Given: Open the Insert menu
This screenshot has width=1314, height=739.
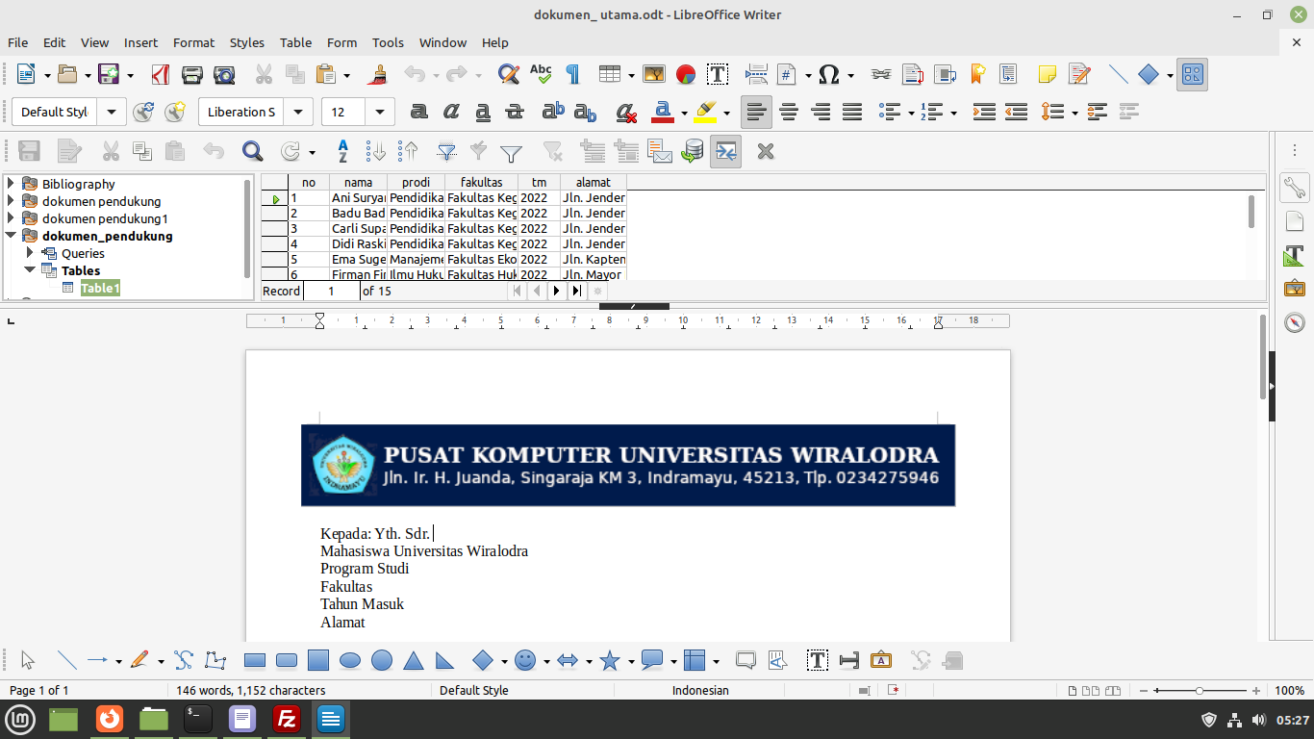Looking at the screenshot, I should (140, 42).
